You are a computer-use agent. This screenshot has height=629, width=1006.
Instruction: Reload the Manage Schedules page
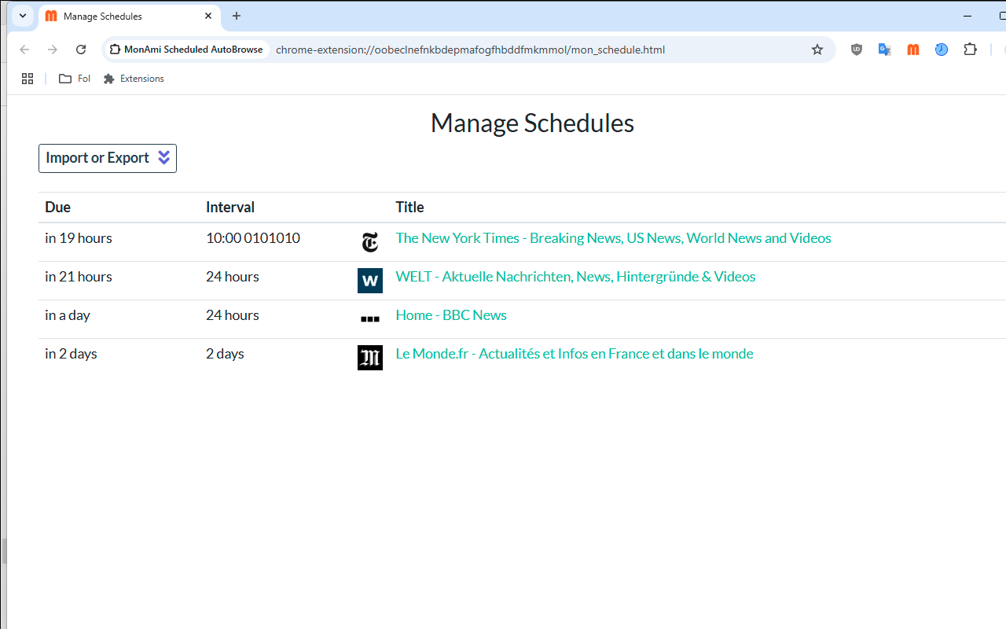click(x=81, y=50)
